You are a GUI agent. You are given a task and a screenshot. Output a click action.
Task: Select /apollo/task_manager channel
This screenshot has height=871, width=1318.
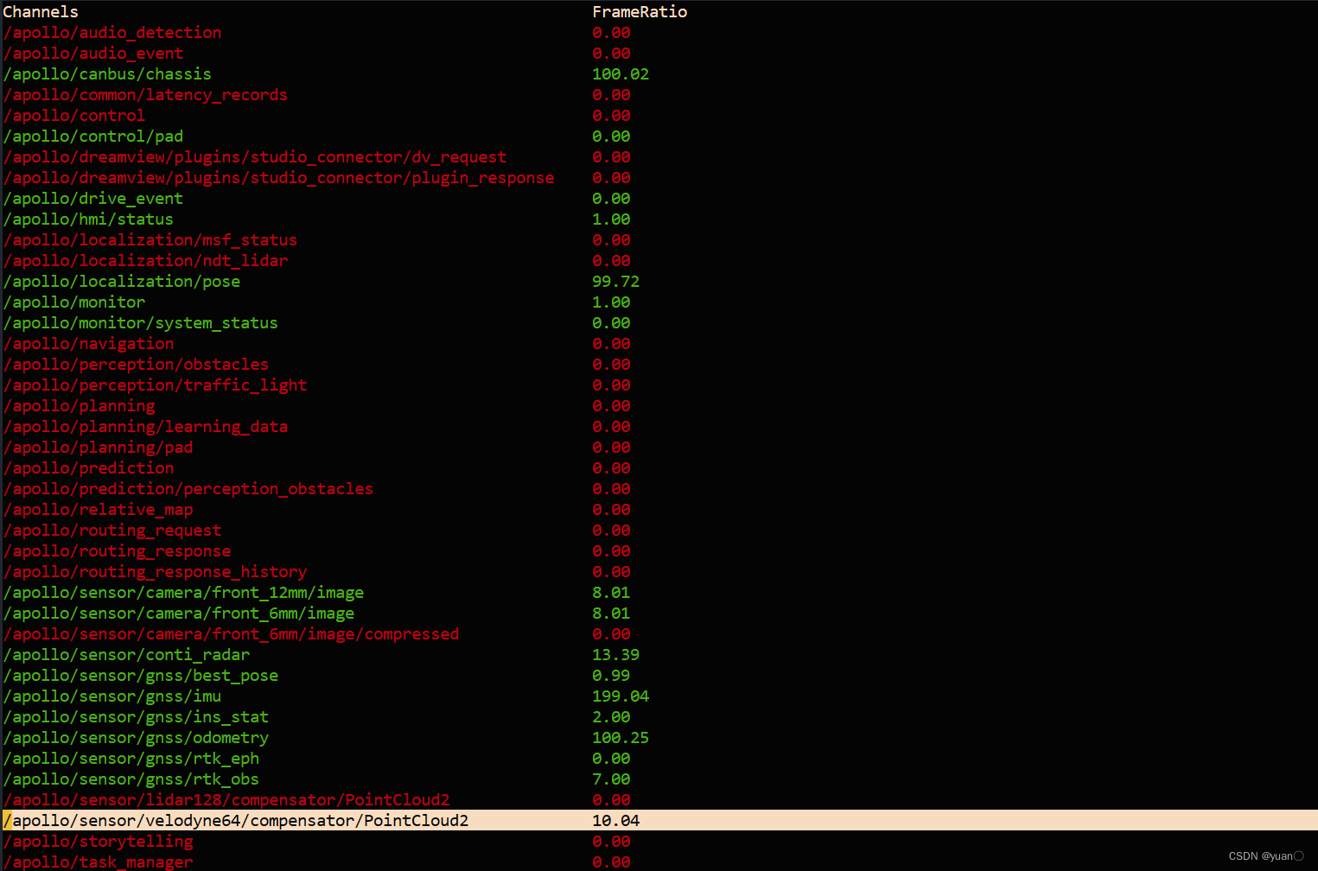(98, 861)
